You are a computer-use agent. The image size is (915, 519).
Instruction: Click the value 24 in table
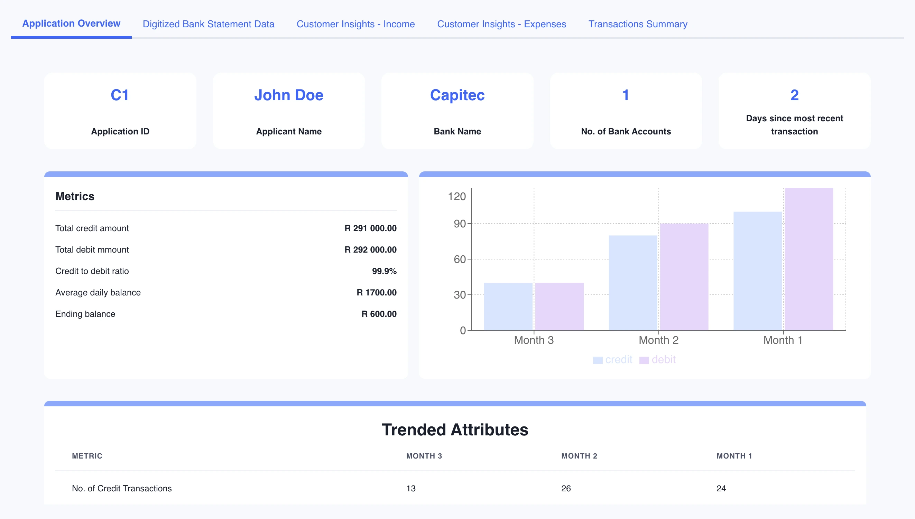[x=721, y=488]
